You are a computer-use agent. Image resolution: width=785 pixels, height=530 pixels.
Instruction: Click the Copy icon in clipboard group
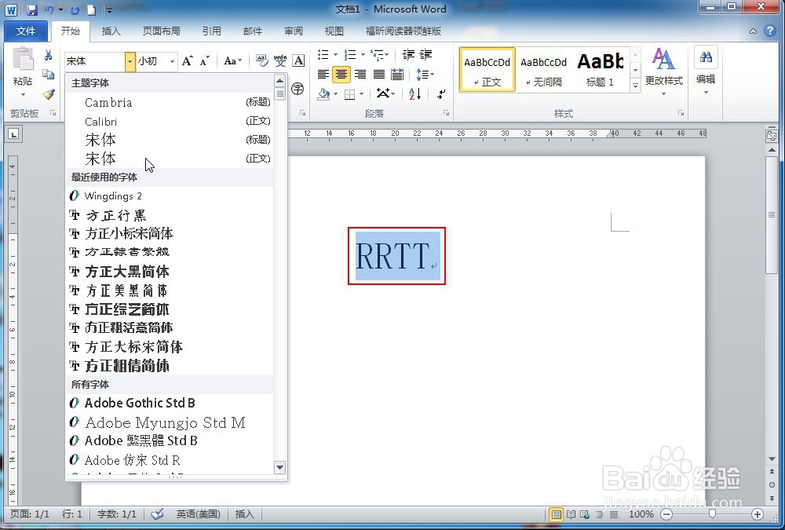click(49, 75)
